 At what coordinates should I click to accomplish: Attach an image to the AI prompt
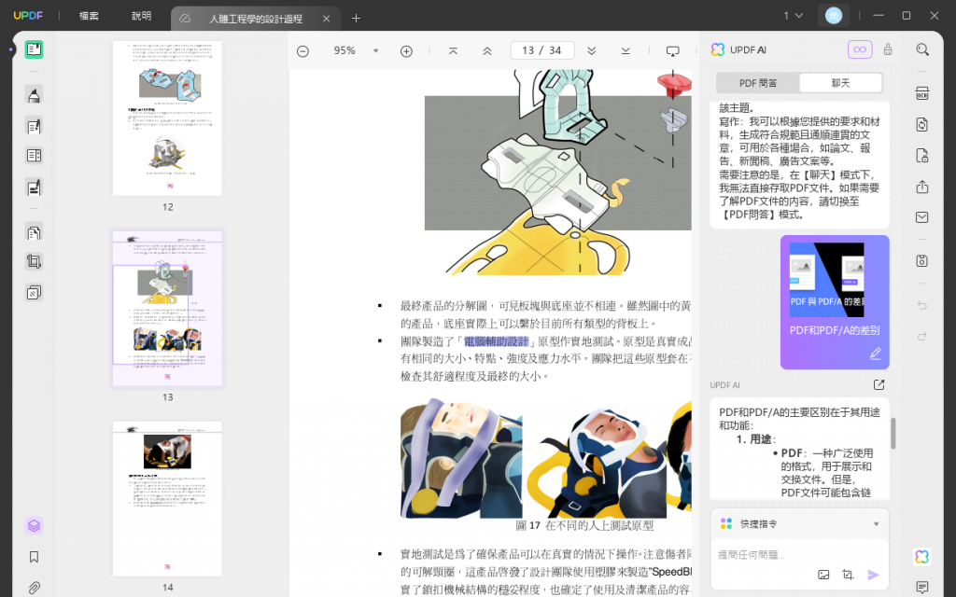pos(823,575)
